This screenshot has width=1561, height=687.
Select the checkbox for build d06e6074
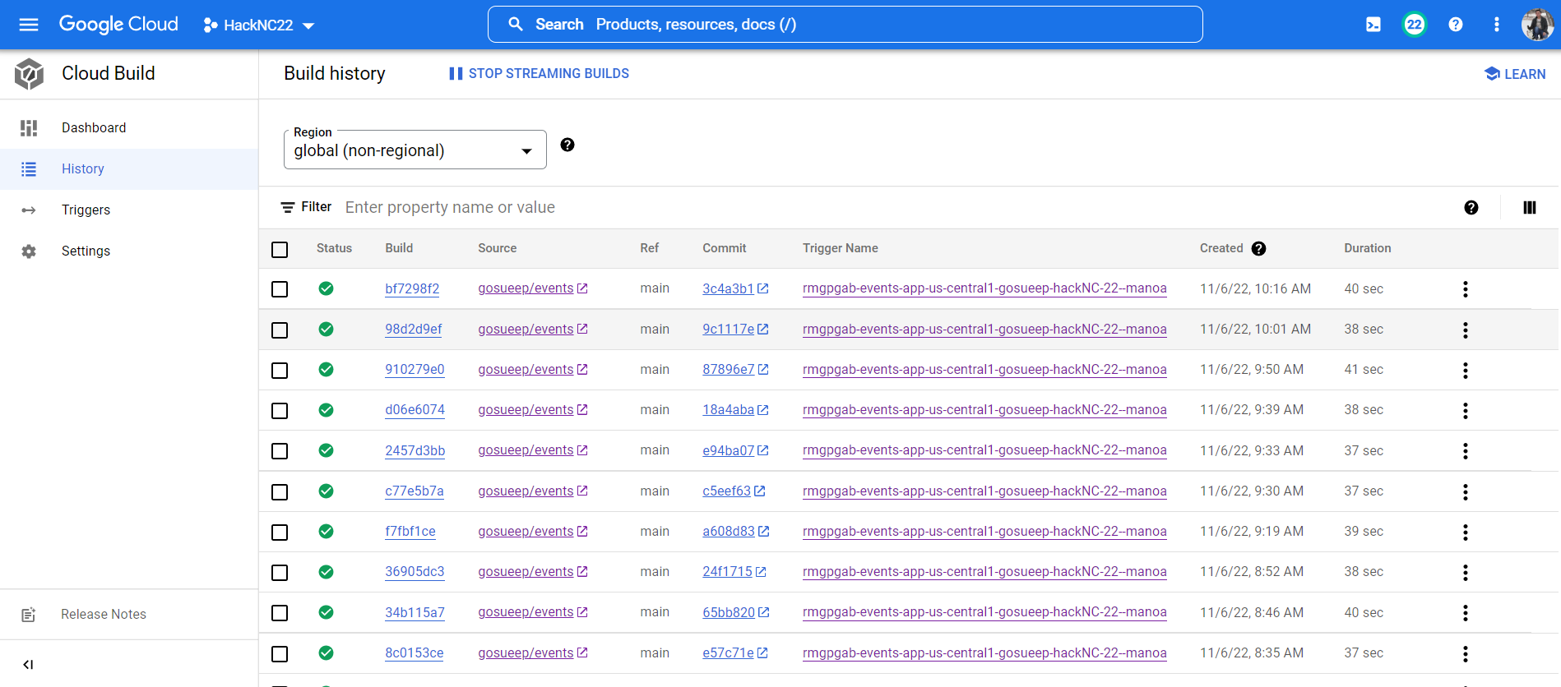click(280, 411)
